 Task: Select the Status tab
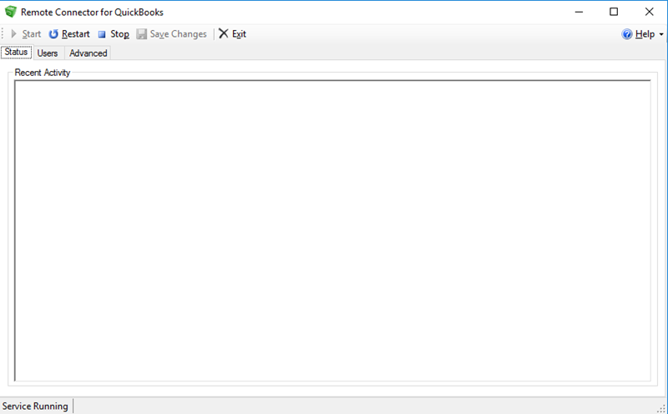click(x=16, y=52)
